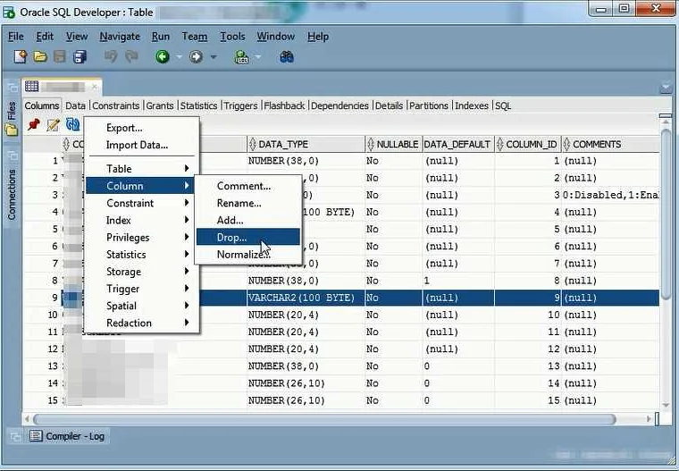The width and height of the screenshot is (679, 471).
Task: Click the New file toolbar icon
Action: 20,57
